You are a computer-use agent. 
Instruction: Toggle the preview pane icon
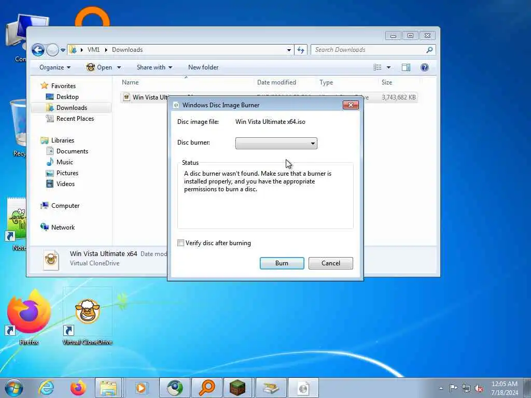pyautogui.click(x=406, y=67)
